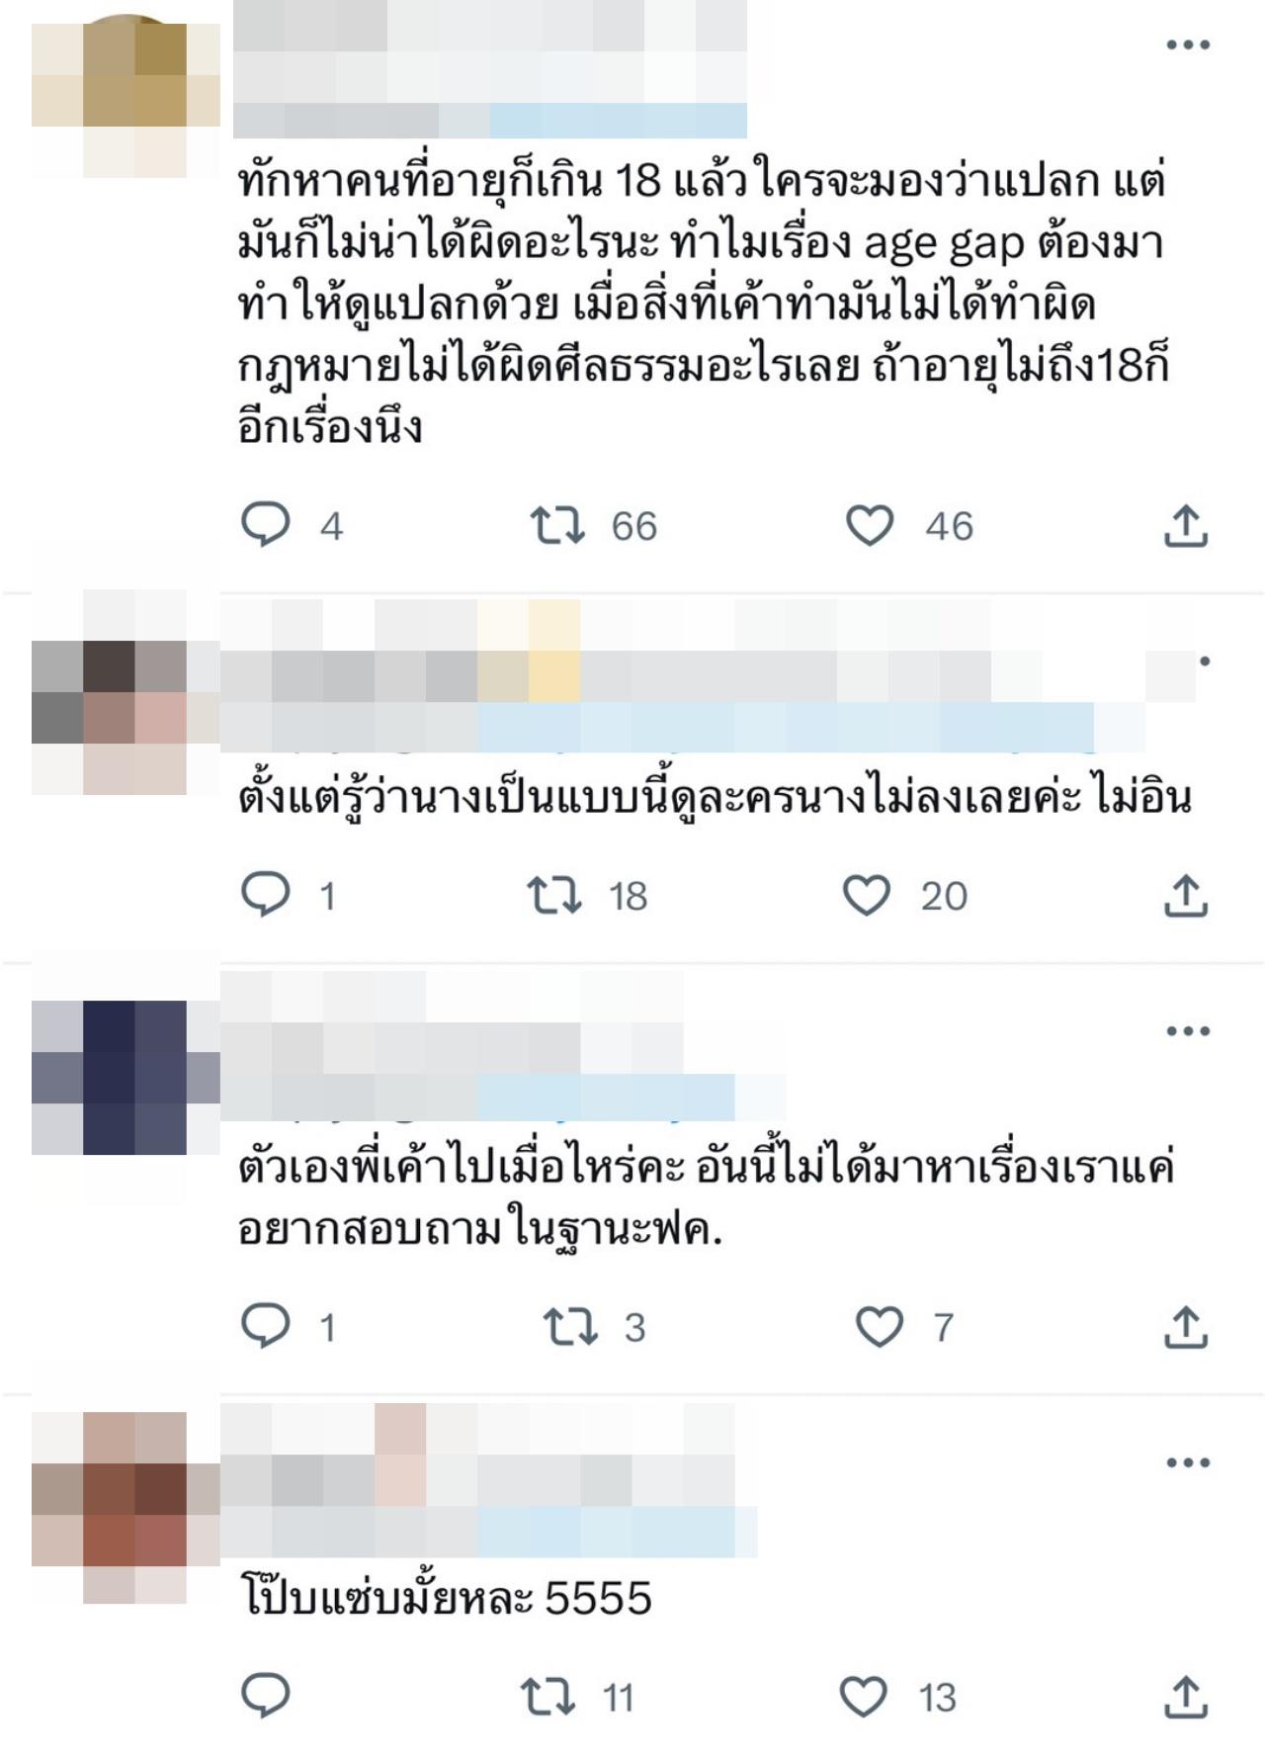Image resolution: width=1265 pixels, height=1763 pixels.
Task: Open more options on the 5555 tweet
Action: point(1188,1461)
